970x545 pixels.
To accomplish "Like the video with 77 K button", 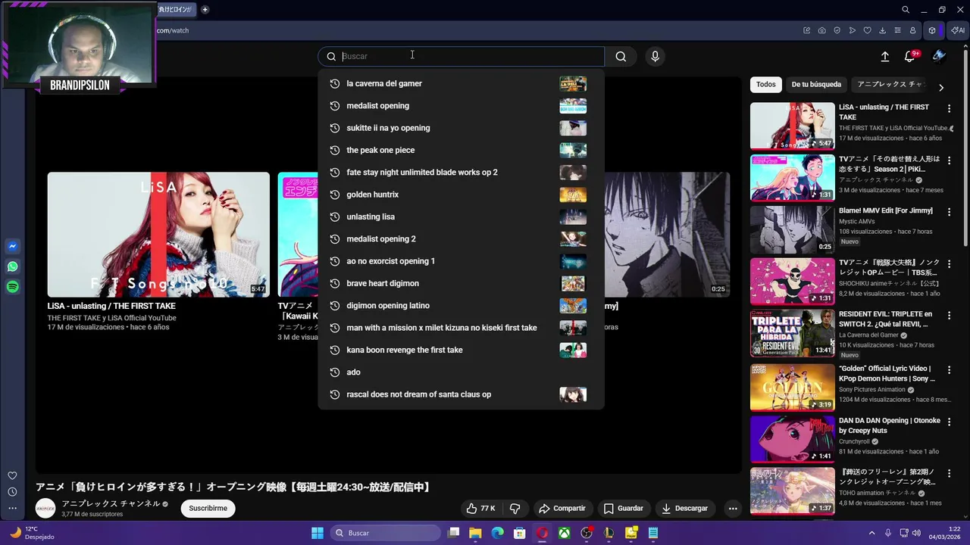I will click(481, 509).
